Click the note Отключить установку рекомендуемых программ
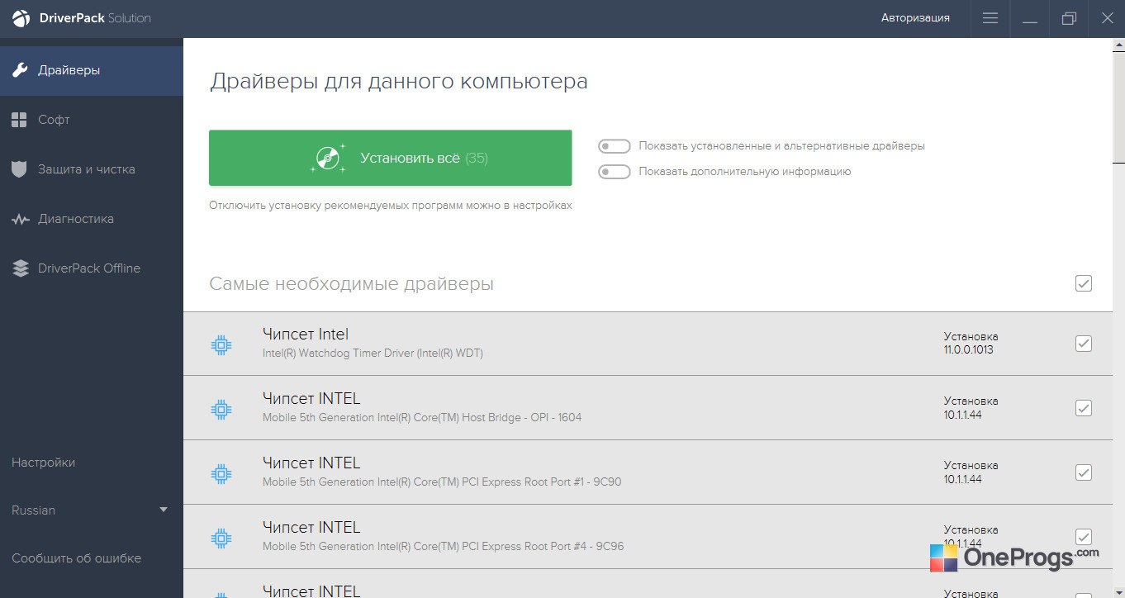The width and height of the screenshot is (1125, 598). (x=391, y=206)
